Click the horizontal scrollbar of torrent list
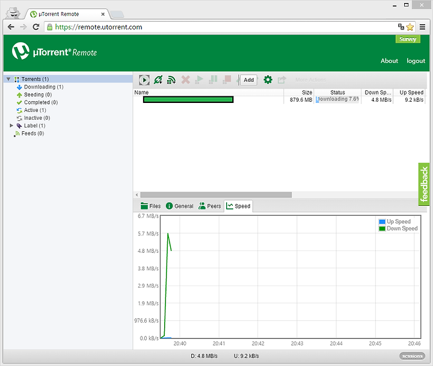433x366 pixels. [216, 195]
